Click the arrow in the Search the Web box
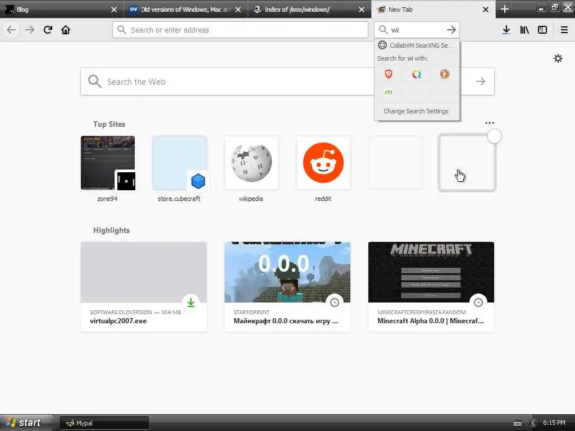Image resolution: width=575 pixels, height=431 pixels. click(x=481, y=81)
